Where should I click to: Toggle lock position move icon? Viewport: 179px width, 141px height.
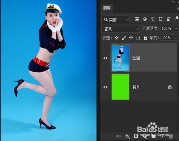click(x=131, y=38)
